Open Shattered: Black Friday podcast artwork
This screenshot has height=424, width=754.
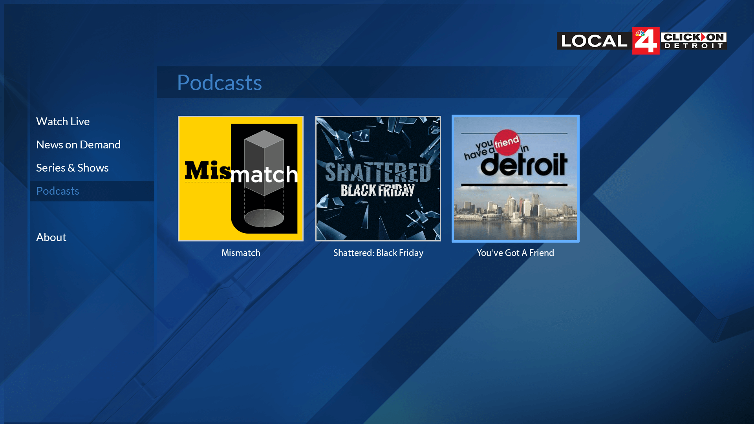click(x=378, y=179)
